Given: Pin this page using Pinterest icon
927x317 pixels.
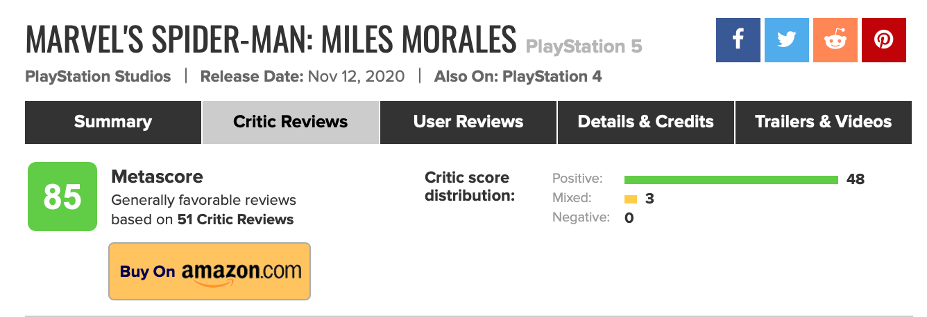Looking at the screenshot, I should (x=884, y=40).
